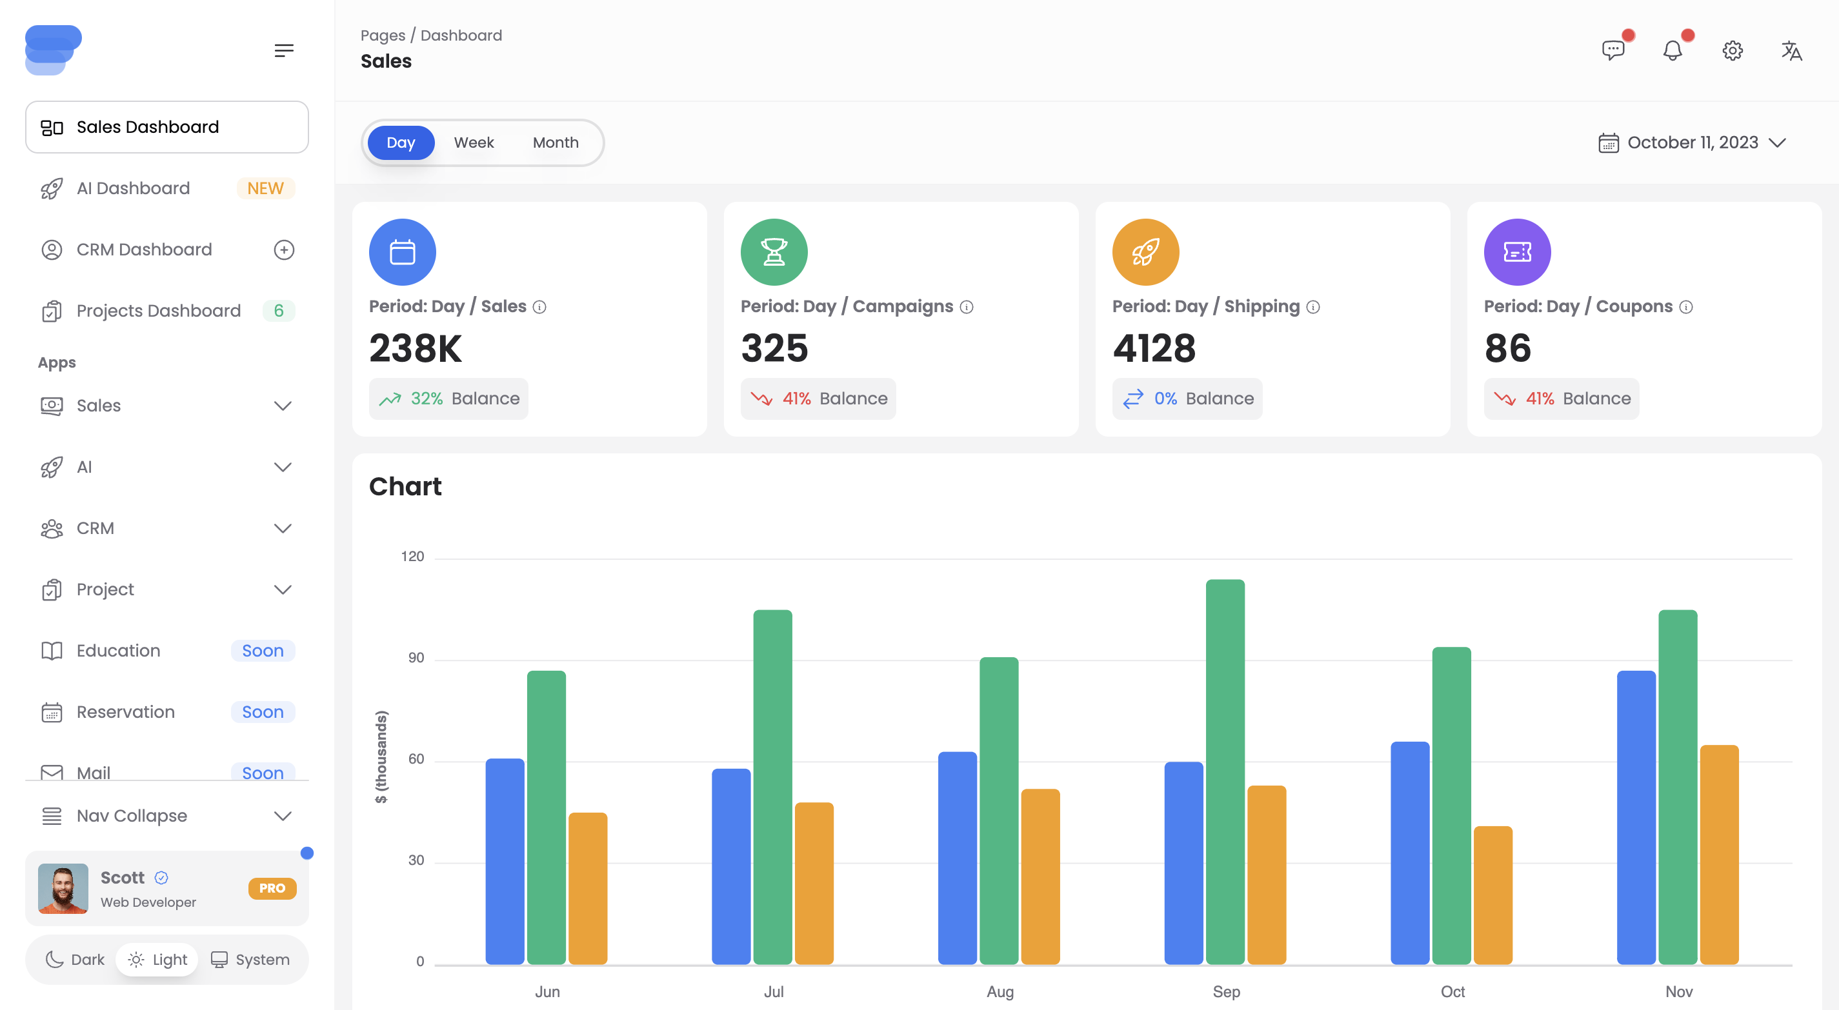Open notifications bell icon
The width and height of the screenshot is (1839, 1010).
[1673, 50]
